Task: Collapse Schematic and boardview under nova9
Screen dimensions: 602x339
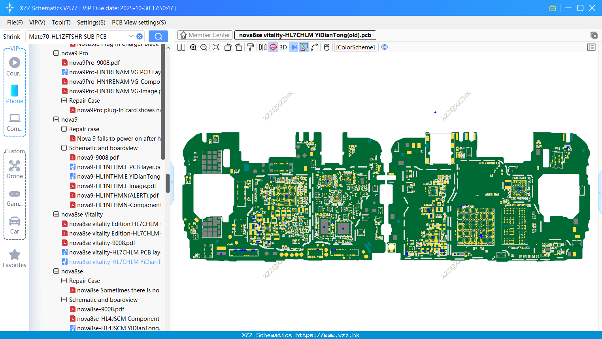Action: [x=64, y=148]
